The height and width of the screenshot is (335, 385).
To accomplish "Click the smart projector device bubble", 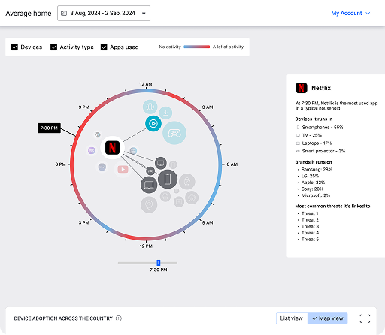I will [x=150, y=171].
